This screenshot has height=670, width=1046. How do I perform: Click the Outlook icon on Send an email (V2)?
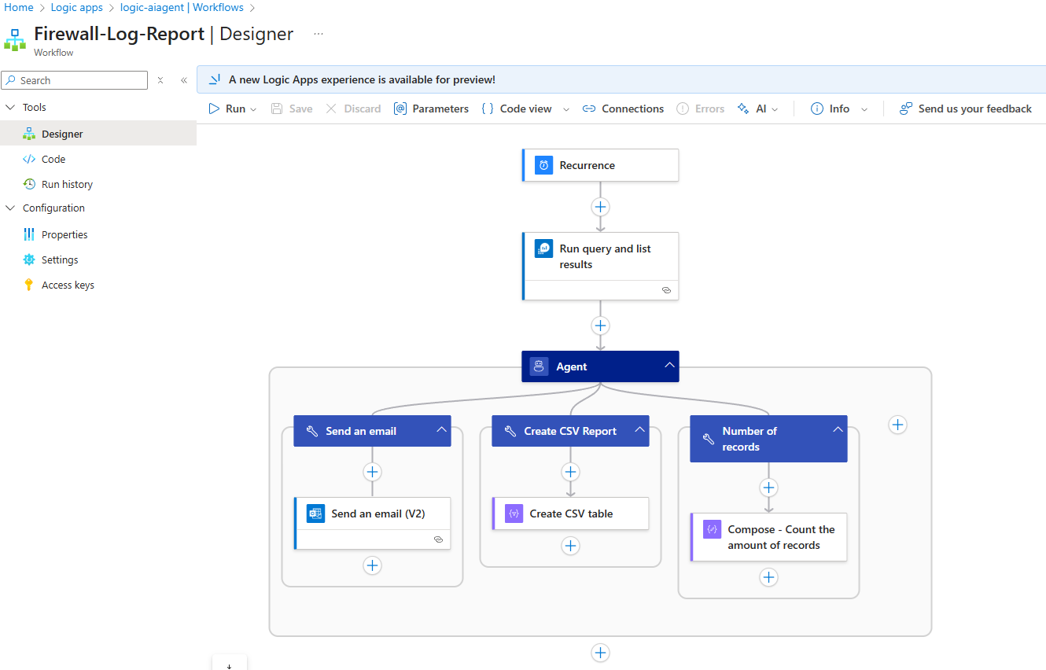point(315,514)
